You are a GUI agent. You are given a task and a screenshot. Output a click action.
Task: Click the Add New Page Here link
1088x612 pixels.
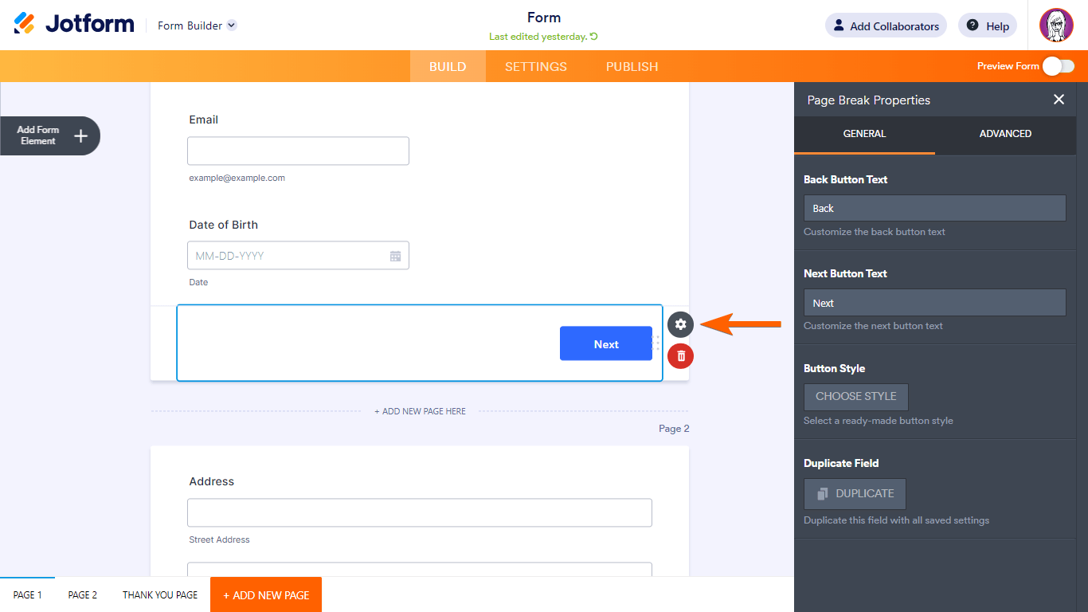tap(420, 411)
